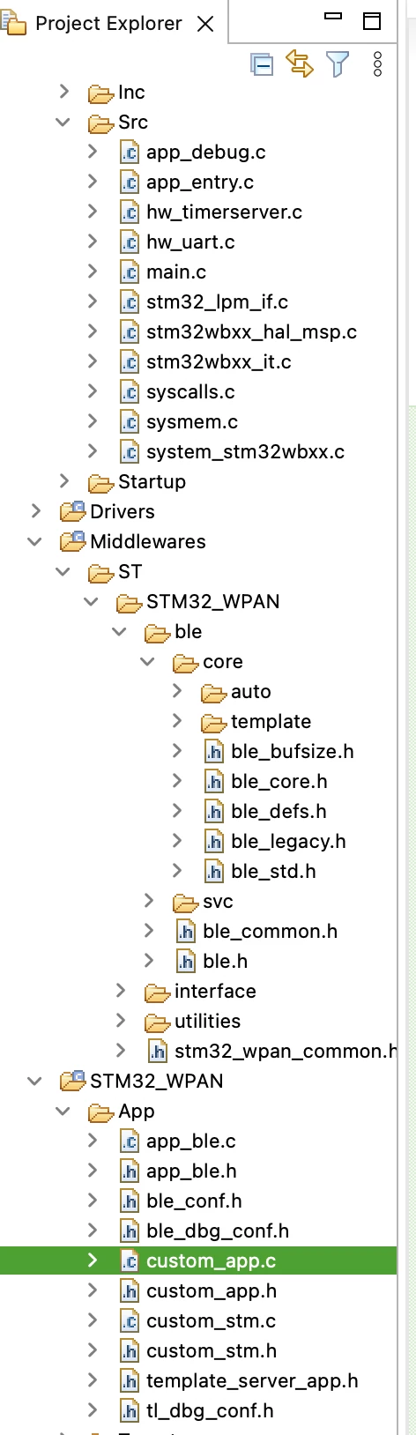Expand the auto folder
This screenshot has height=1435, width=416.
tap(176, 690)
